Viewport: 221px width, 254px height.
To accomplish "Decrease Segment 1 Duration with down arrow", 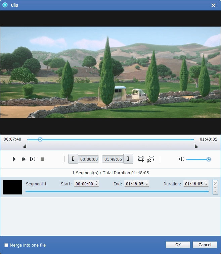I will (x=206, y=185).
